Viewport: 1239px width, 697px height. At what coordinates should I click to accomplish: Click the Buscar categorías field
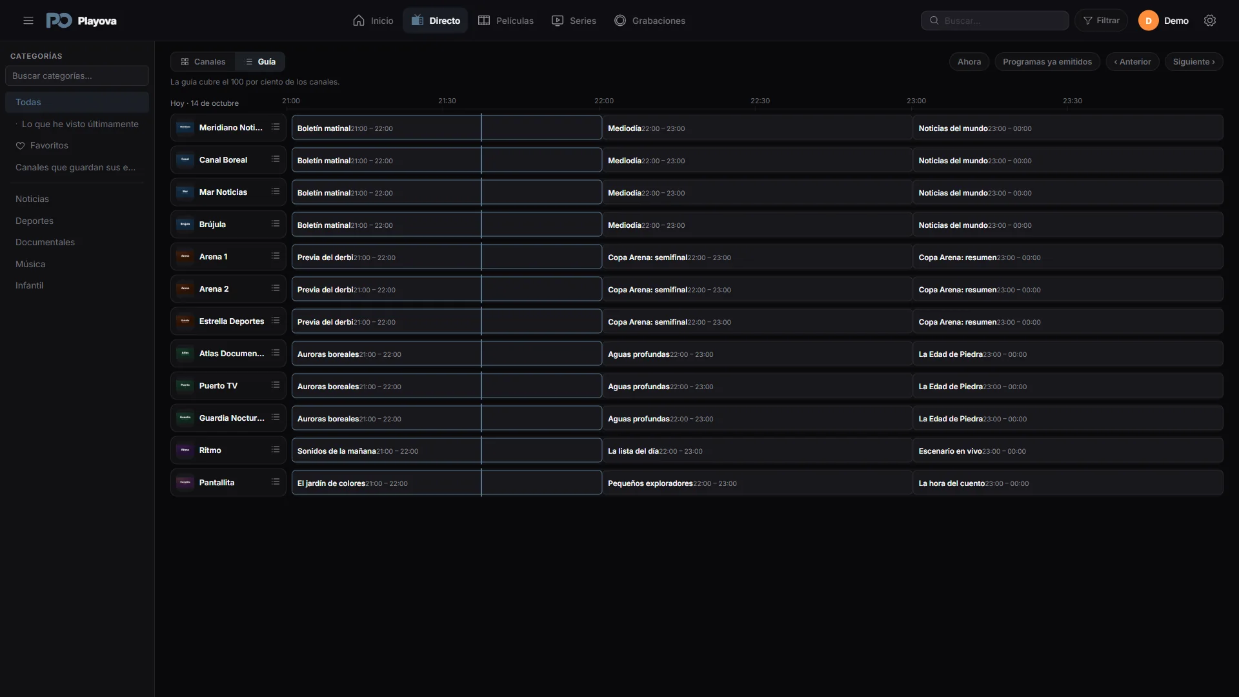tap(77, 76)
